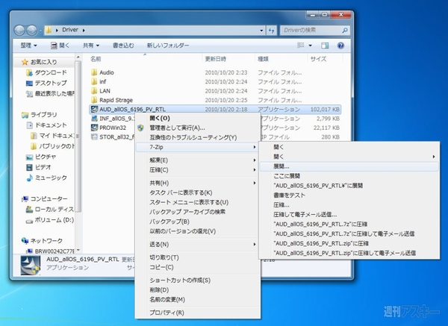Click the STOR_all32 zip file icon

click(x=94, y=137)
